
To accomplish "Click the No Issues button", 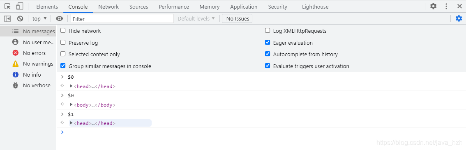I will click(x=238, y=19).
